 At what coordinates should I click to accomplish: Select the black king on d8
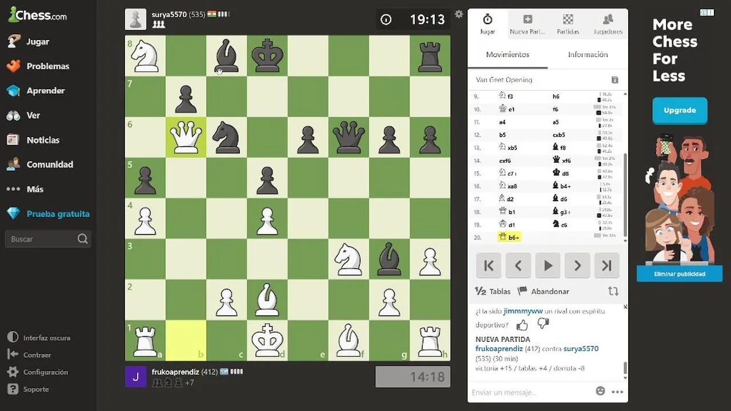point(267,56)
